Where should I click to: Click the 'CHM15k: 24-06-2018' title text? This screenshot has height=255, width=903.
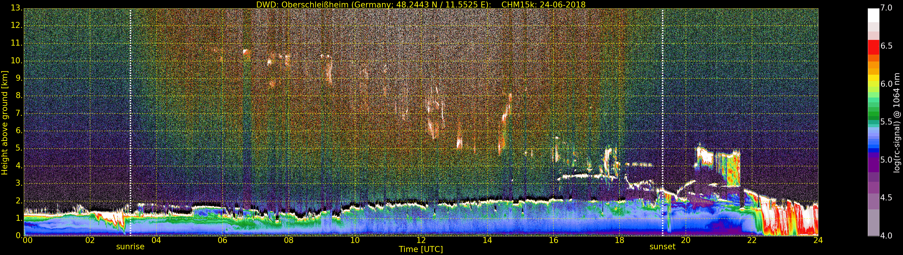[543, 4]
